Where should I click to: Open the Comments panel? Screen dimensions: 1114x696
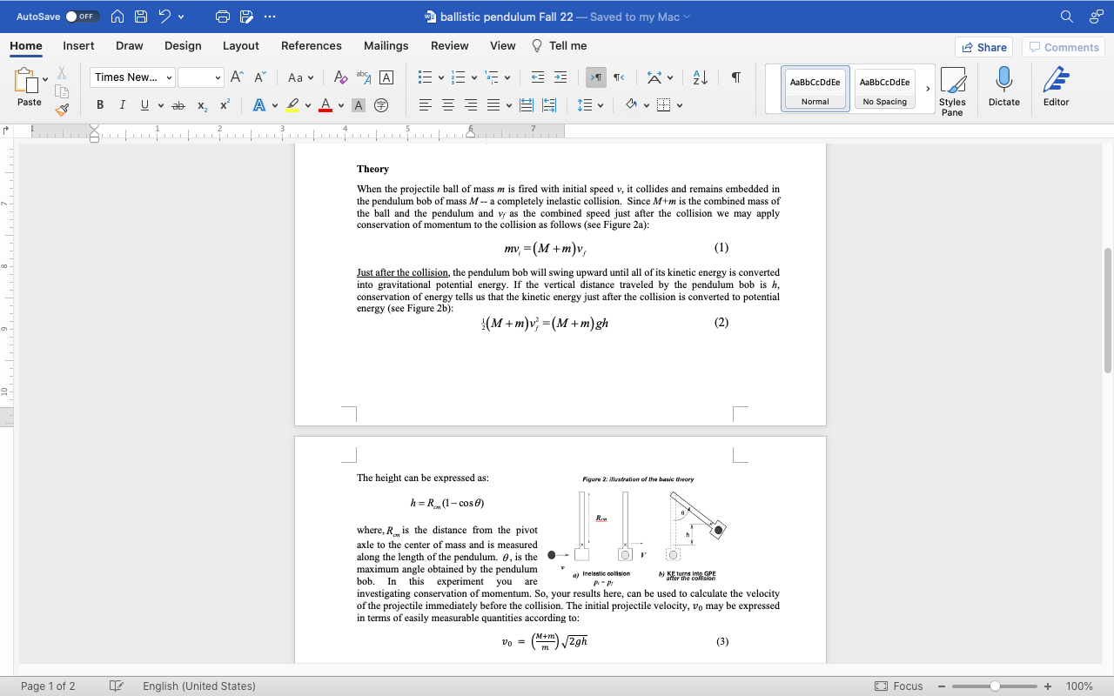[x=1064, y=47]
